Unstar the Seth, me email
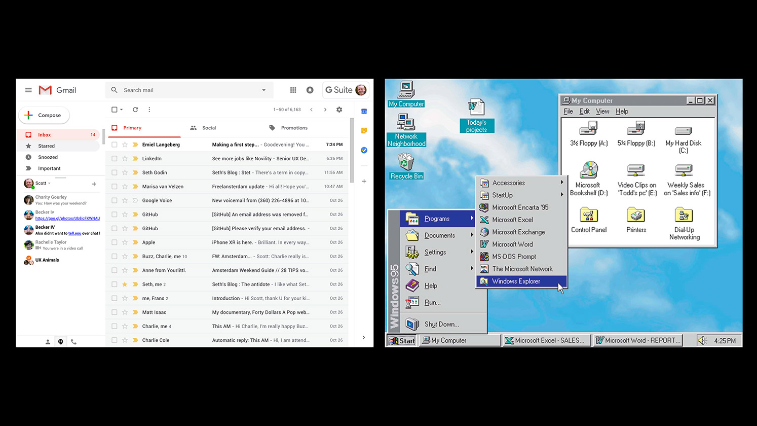The width and height of the screenshot is (757, 426). pyautogui.click(x=125, y=285)
